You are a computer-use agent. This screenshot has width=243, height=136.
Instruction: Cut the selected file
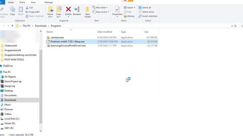[29, 8]
